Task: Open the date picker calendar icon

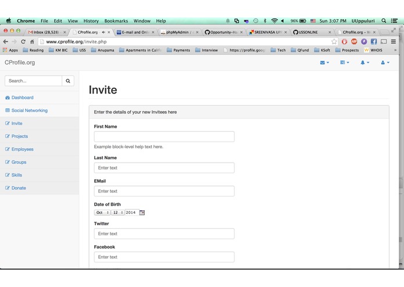Action: pos(142,213)
